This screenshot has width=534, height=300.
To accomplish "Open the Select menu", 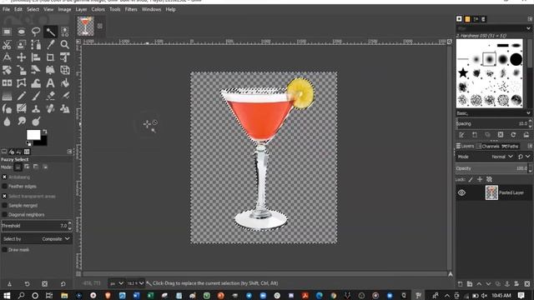I will tap(33, 9).
